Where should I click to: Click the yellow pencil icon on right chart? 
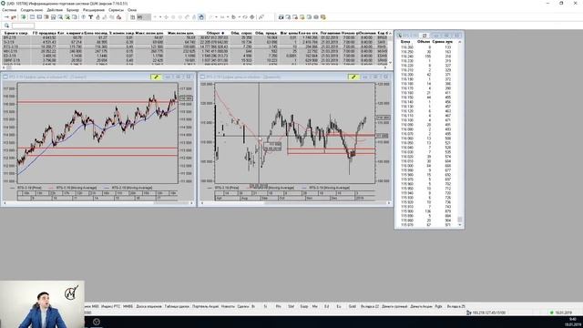point(353,77)
